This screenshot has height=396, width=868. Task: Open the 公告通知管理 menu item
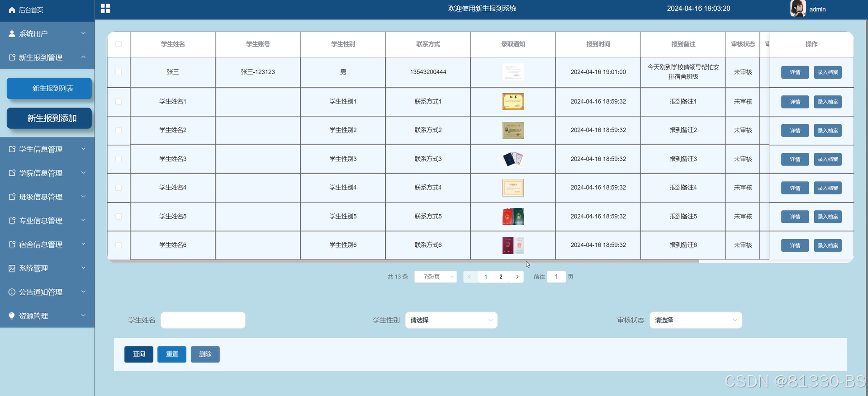coord(47,292)
